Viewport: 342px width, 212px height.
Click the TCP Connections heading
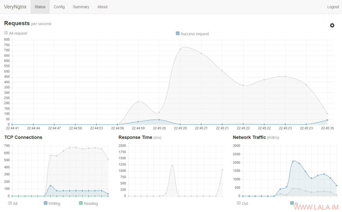(x=23, y=137)
